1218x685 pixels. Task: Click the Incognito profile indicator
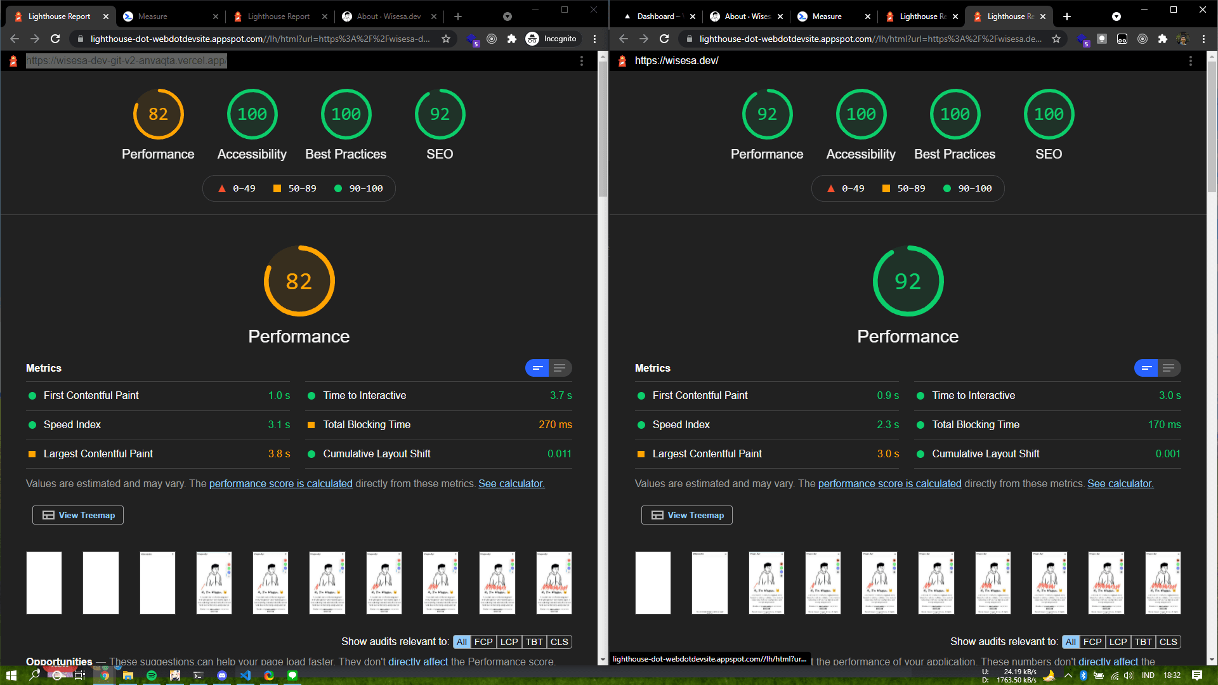click(551, 39)
